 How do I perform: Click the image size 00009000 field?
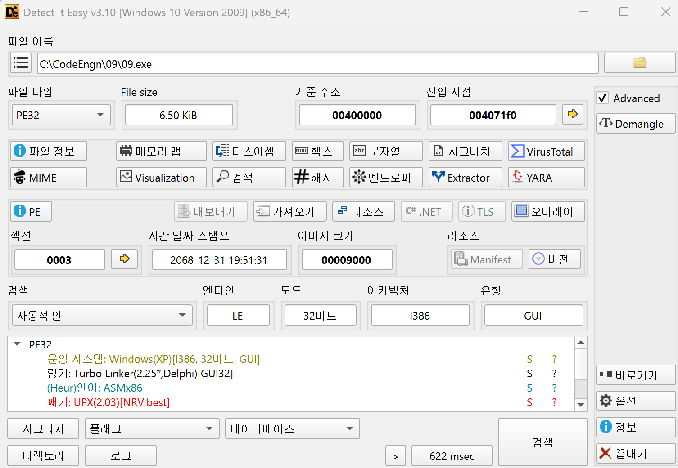pos(347,259)
